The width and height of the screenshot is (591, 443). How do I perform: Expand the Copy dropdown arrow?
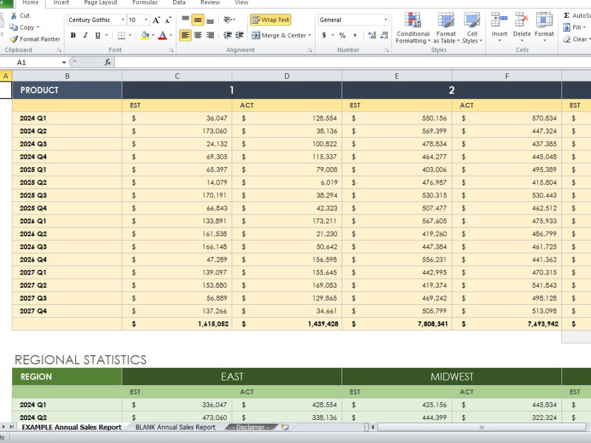38,27
